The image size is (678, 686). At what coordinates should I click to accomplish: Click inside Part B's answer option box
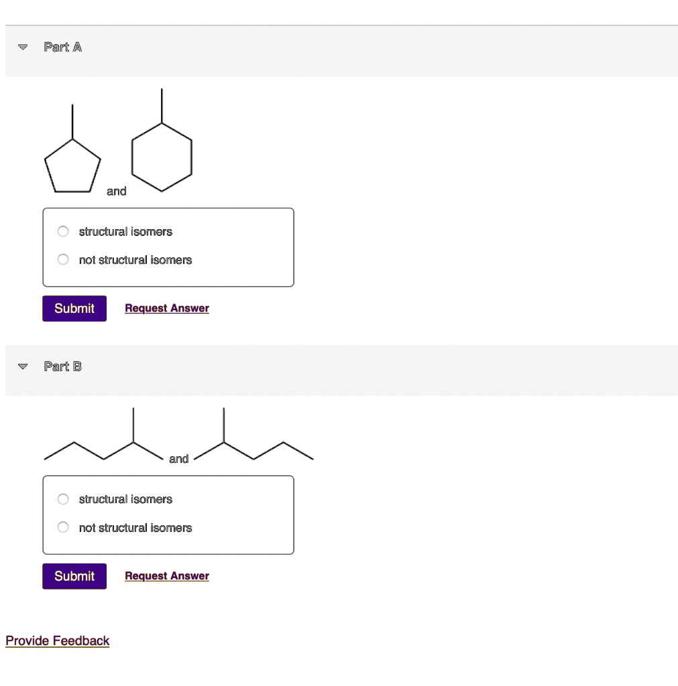coord(168,514)
